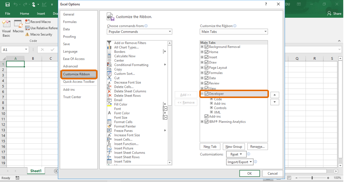344x182 pixels.
Task: Uncheck the IBM Planning Analytics checkbox
Action: (x=206, y=122)
